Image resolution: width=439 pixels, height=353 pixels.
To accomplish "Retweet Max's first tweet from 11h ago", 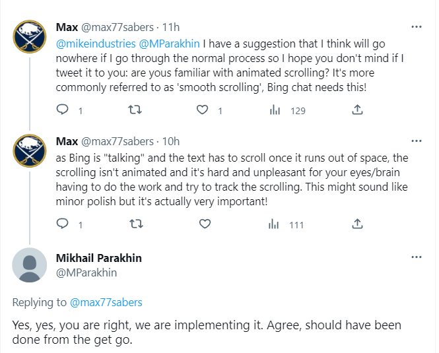I will coord(135,110).
